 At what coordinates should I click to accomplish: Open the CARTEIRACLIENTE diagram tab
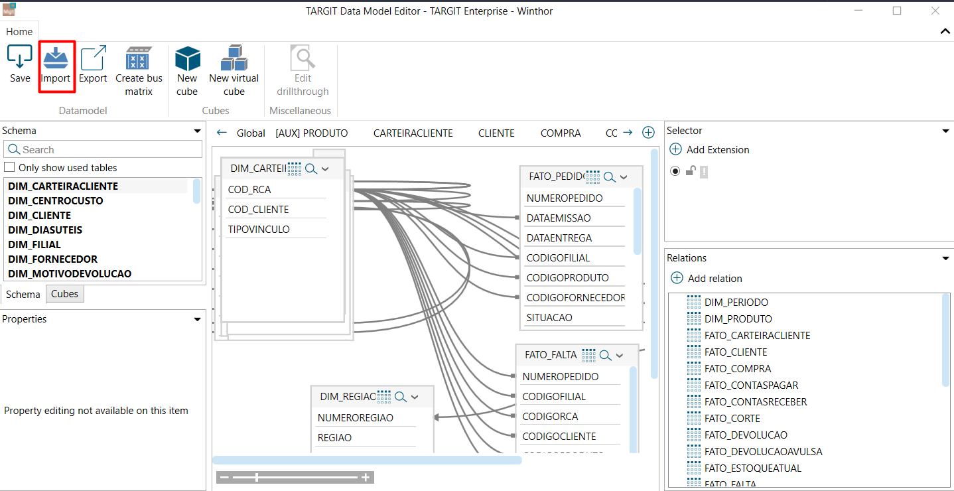(413, 133)
